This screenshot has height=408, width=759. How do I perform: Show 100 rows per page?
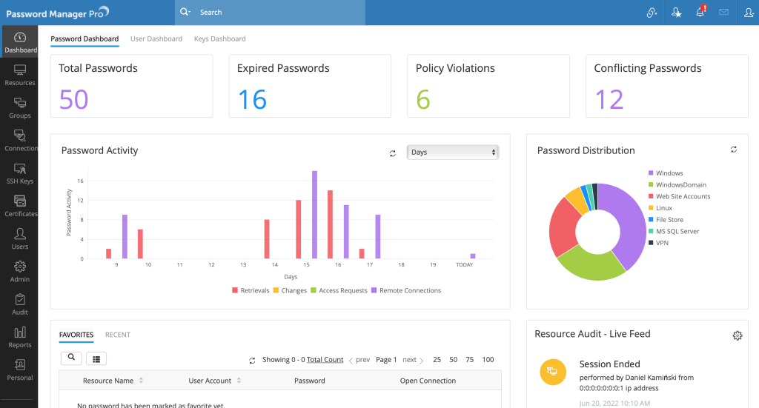(488, 360)
